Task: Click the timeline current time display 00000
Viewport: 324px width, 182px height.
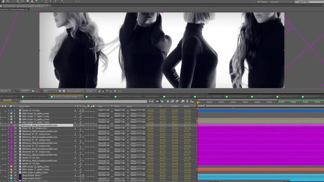Action: point(7,100)
